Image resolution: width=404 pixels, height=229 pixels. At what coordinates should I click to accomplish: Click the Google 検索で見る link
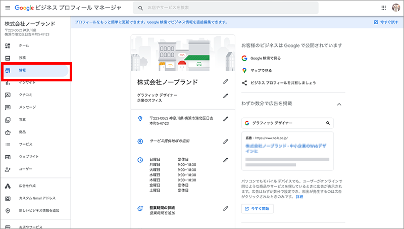pos(266,58)
